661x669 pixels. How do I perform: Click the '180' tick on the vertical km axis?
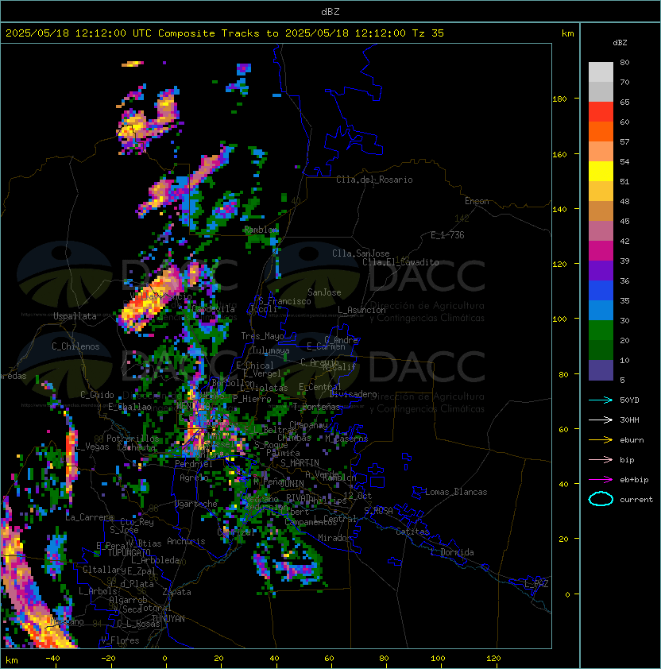tap(559, 99)
